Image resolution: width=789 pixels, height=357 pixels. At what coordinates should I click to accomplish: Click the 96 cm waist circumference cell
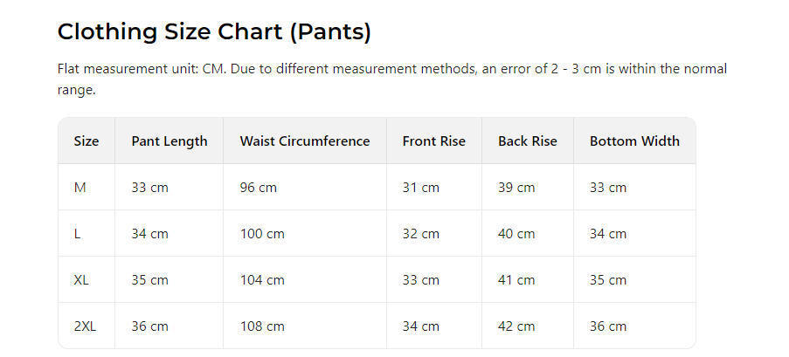(x=259, y=188)
